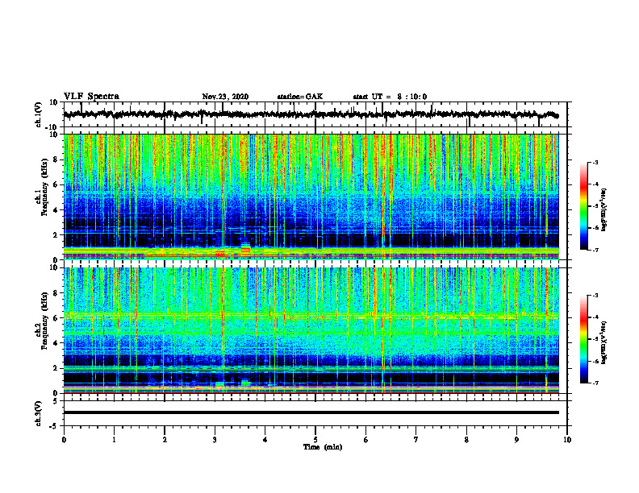Click the "ch.3(V)" axis label
The height and width of the screenshot is (493, 639).
click(x=39, y=413)
